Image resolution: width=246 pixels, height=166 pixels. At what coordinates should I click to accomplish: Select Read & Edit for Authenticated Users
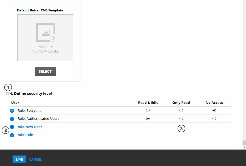148,119
